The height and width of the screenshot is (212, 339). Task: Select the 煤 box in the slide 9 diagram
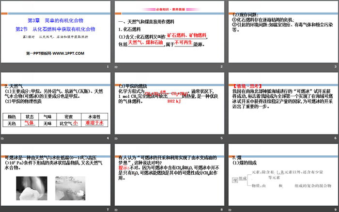236,180
